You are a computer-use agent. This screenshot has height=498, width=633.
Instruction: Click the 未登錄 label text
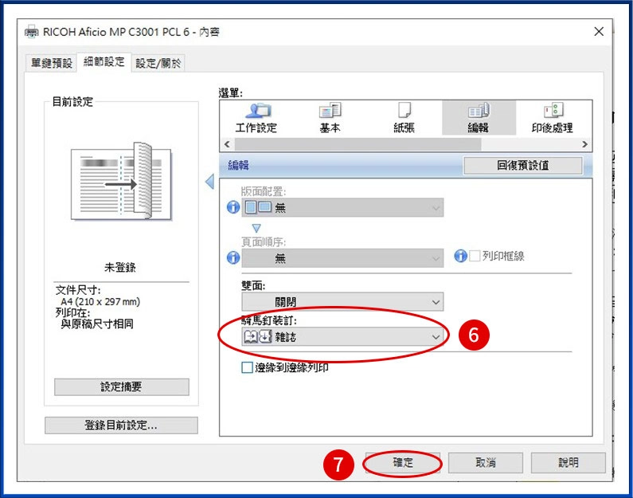click(120, 267)
